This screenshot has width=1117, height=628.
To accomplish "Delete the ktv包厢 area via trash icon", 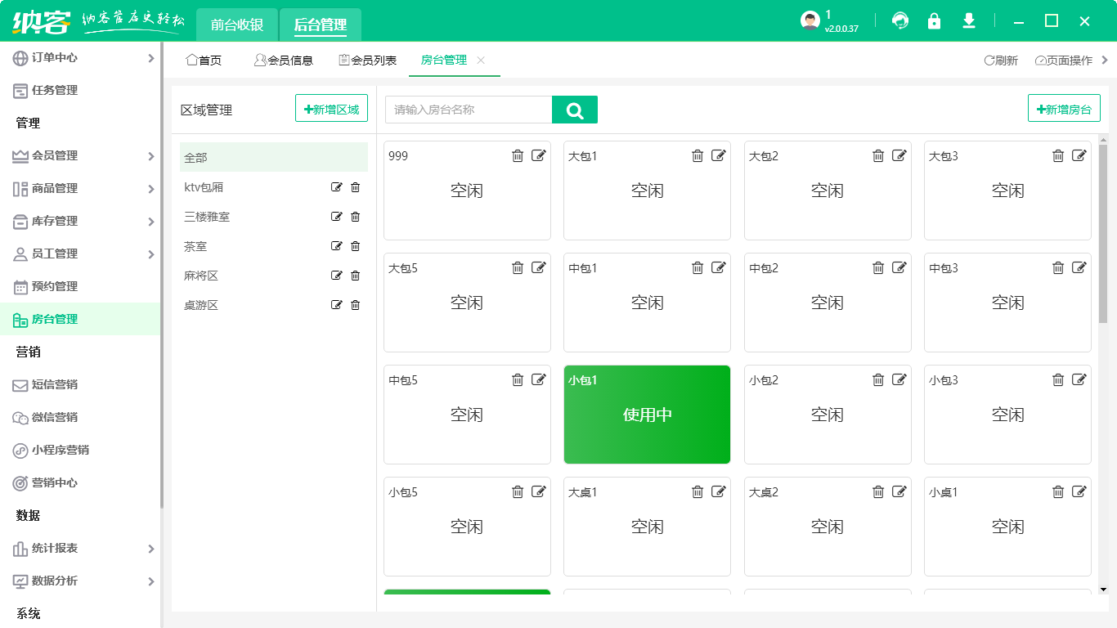I will tap(355, 187).
